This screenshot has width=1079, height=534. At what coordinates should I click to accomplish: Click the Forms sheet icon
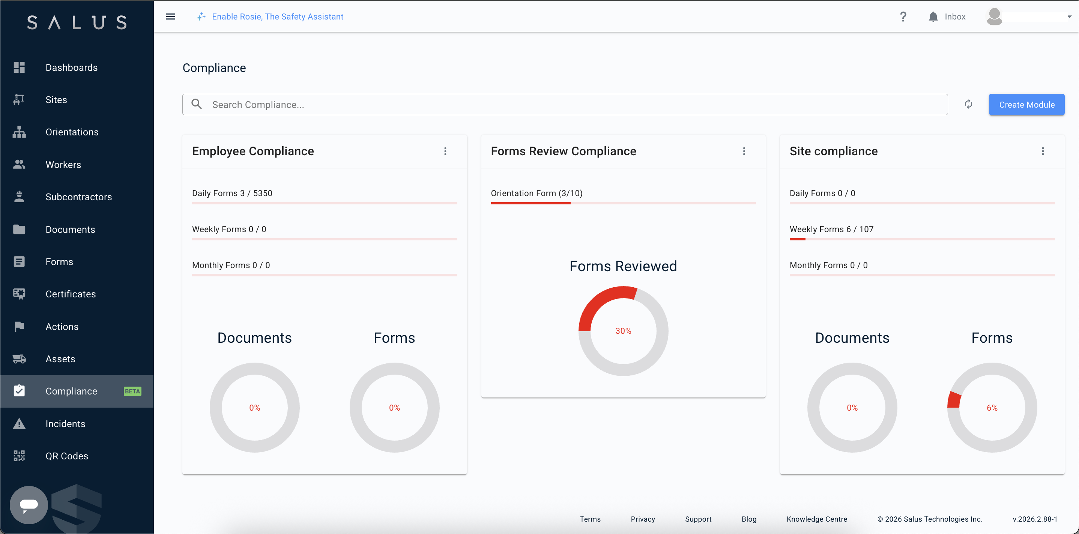pyautogui.click(x=19, y=262)
